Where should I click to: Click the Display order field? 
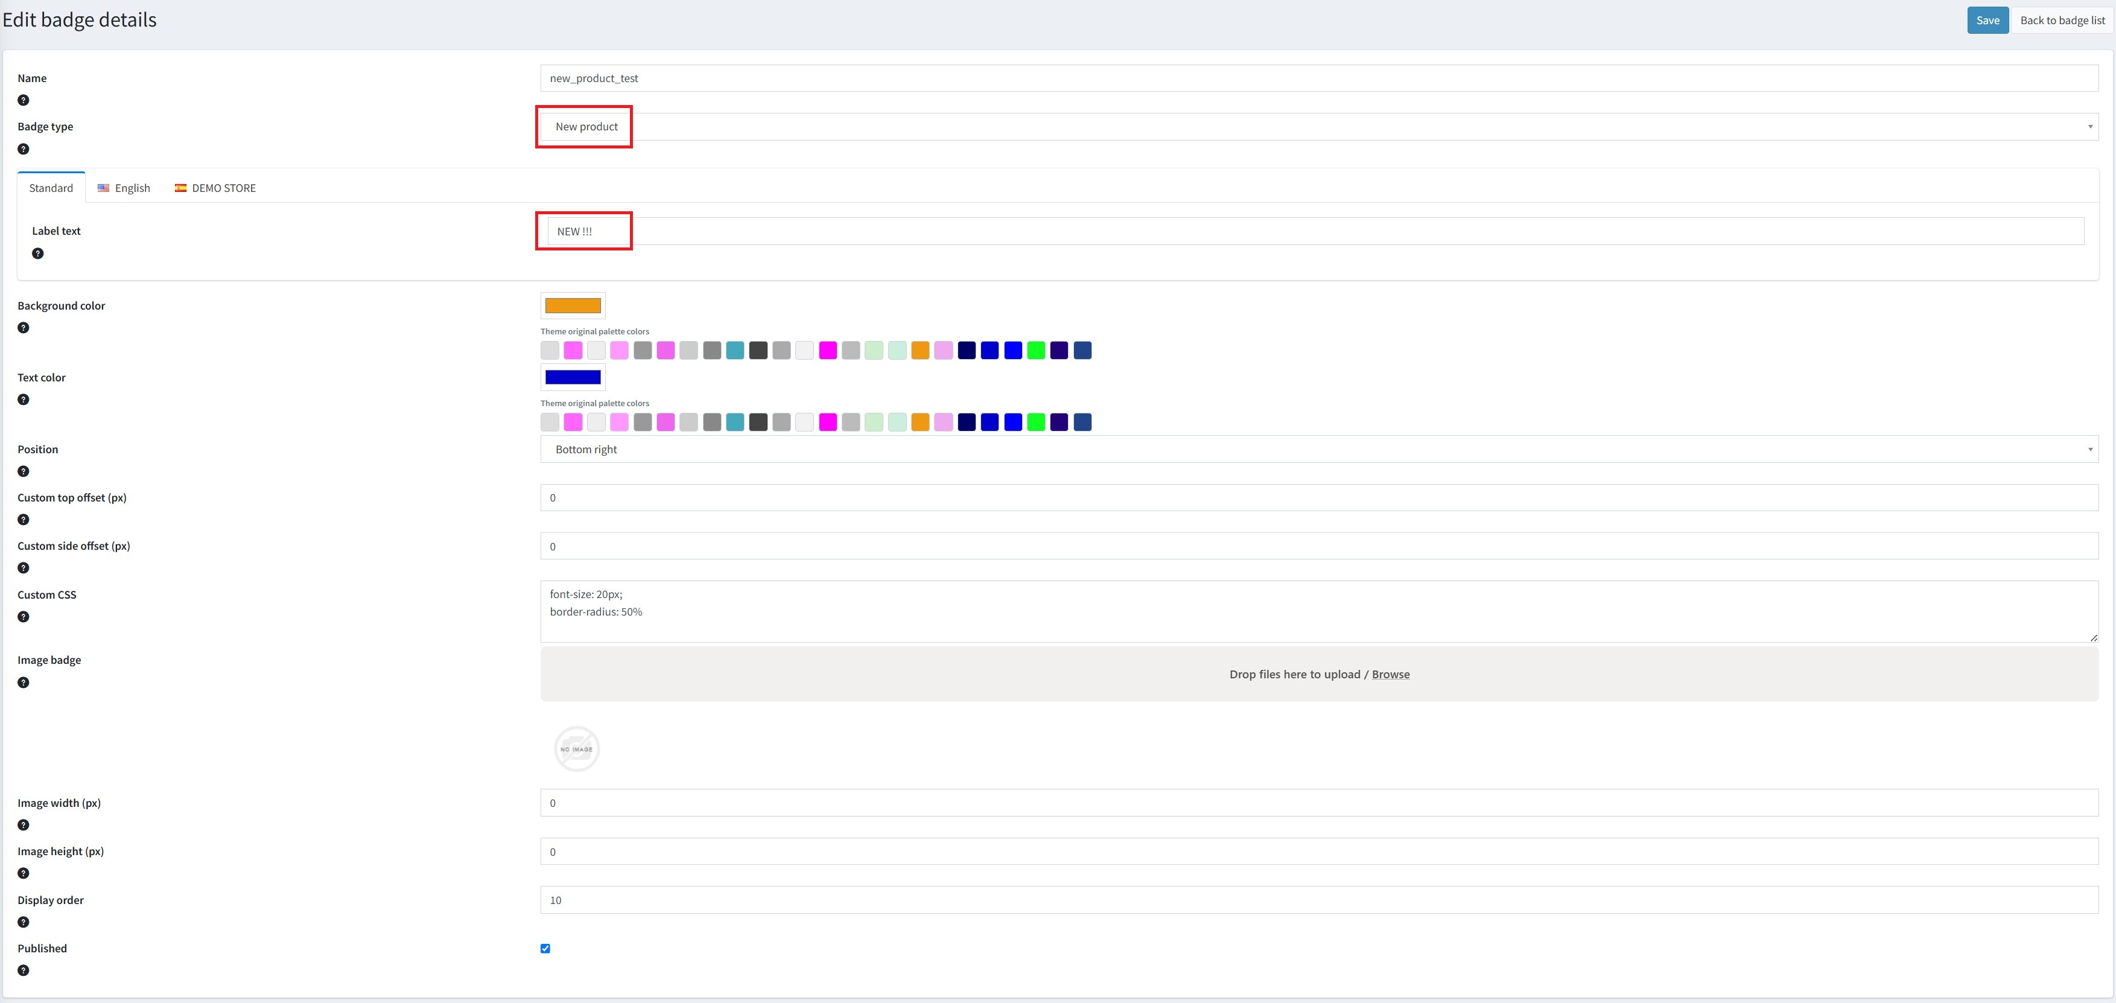point(1319,900)
